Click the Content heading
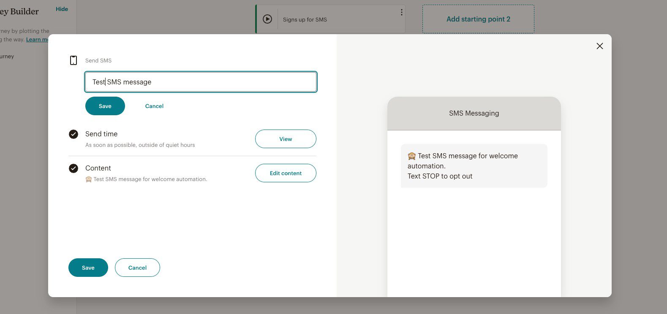This screenshot has height=314, width=667. (98, 168)
